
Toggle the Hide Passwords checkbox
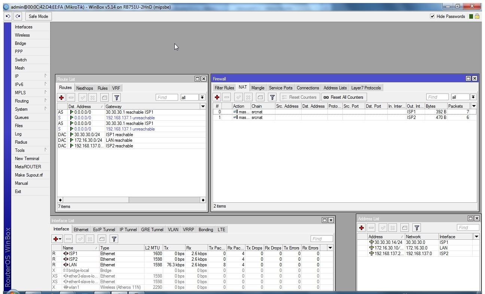pyautogui.click(x=433, y=16)
